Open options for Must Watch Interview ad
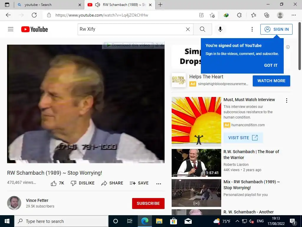This screenshot has height=227, width=302. pos(287,100)
